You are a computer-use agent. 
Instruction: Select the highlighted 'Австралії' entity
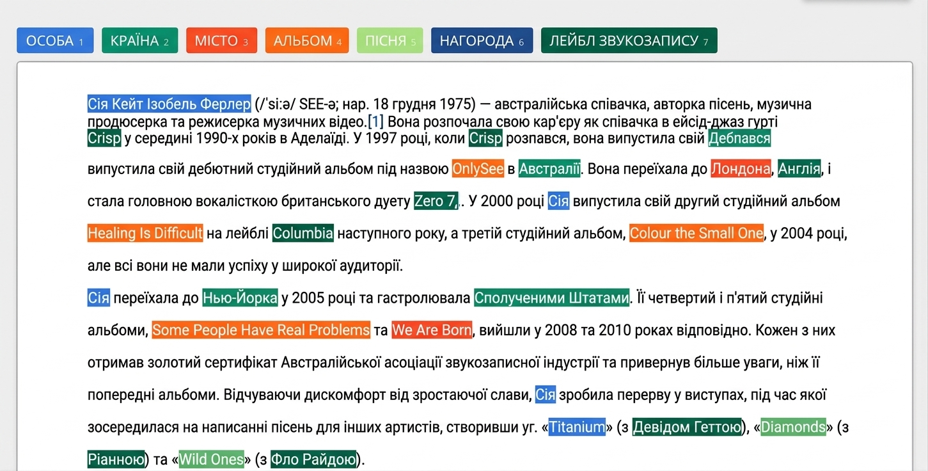(x=549, y=169)
